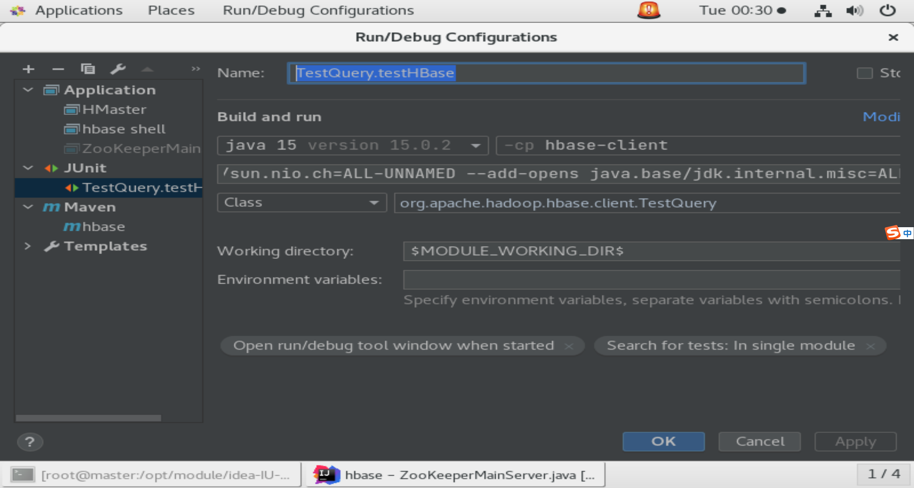This screenshot has height=488, width=914.
Task: Click the wrench icon to edit templates
Action: click(118, 69)
